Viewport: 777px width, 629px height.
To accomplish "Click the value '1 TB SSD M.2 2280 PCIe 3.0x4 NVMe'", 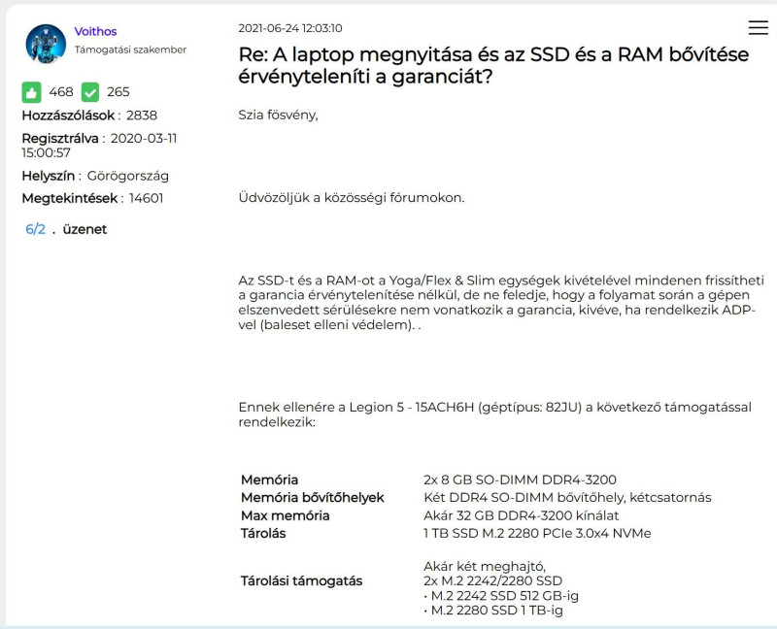I will 537,534.
